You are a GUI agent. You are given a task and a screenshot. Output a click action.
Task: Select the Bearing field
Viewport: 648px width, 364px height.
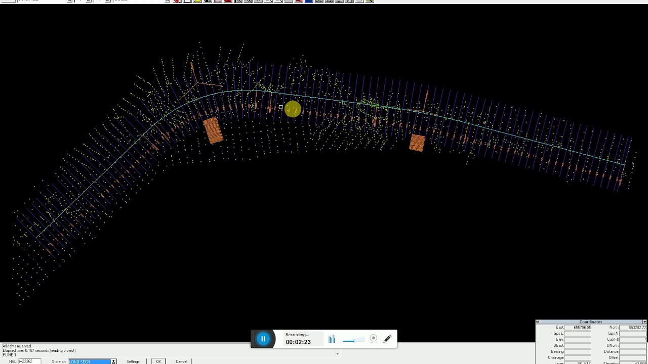click(x=578, y=352)
